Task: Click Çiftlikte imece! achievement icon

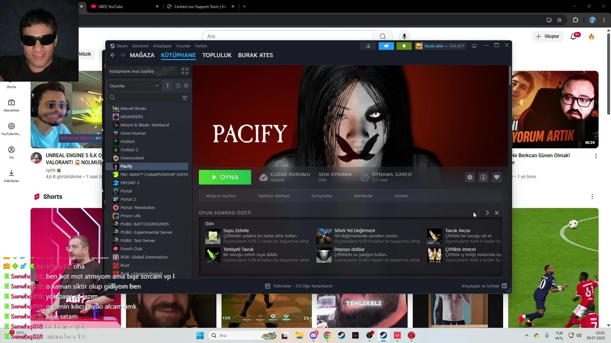Action: click(x=434, y=255)
